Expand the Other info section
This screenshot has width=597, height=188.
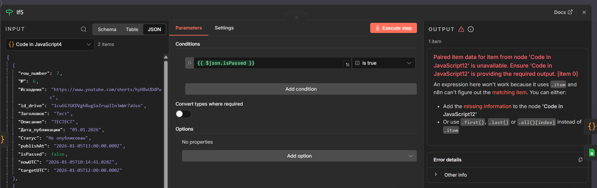tap(436, 175)
